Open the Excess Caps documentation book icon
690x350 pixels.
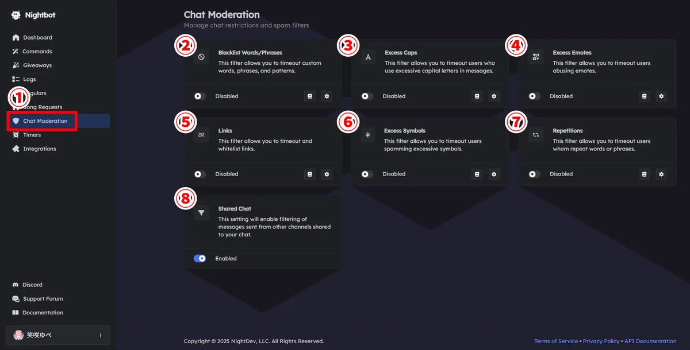click(477, 96)
